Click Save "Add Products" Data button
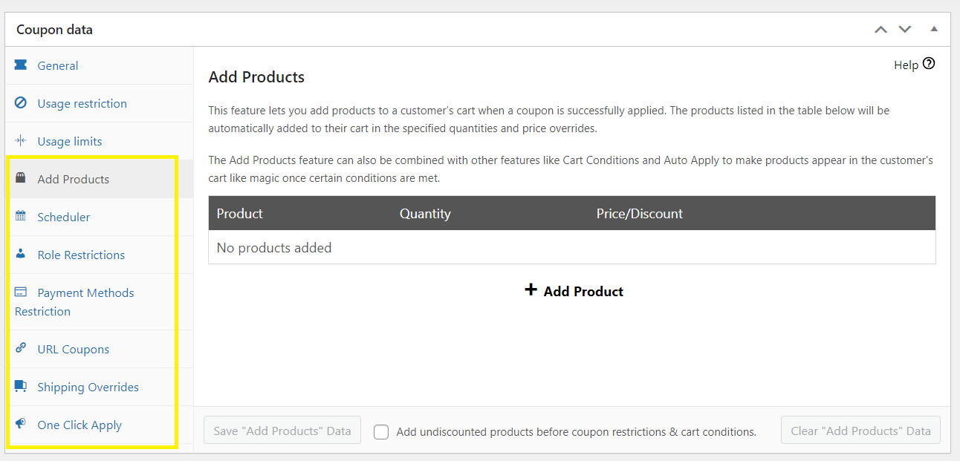 pos(282,431)
